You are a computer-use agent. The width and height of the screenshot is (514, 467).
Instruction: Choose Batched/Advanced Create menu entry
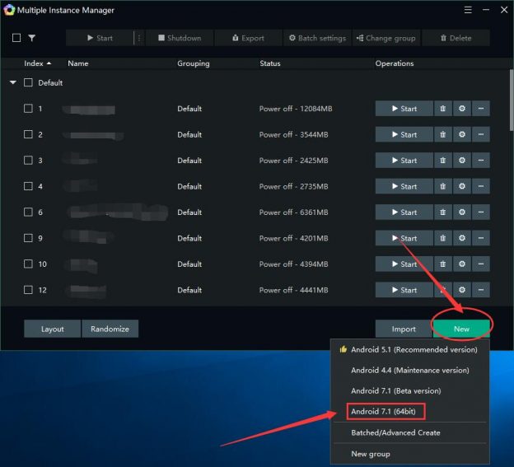(x=395, y=432)
